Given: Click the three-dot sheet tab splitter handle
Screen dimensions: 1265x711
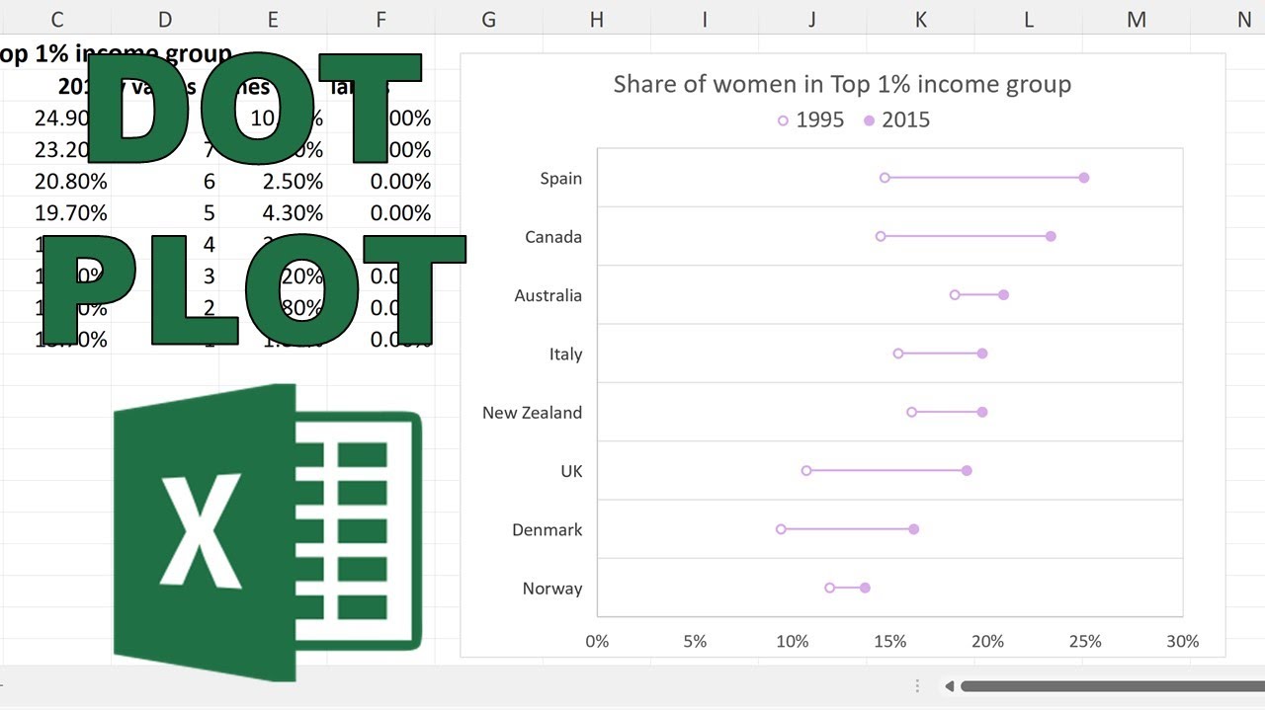Looking at the screenshot, I should (918, 686).
